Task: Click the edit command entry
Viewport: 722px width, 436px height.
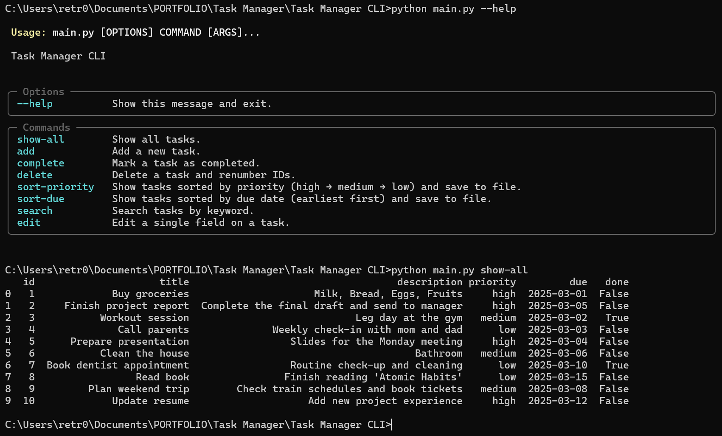Action: pos(28,222)
